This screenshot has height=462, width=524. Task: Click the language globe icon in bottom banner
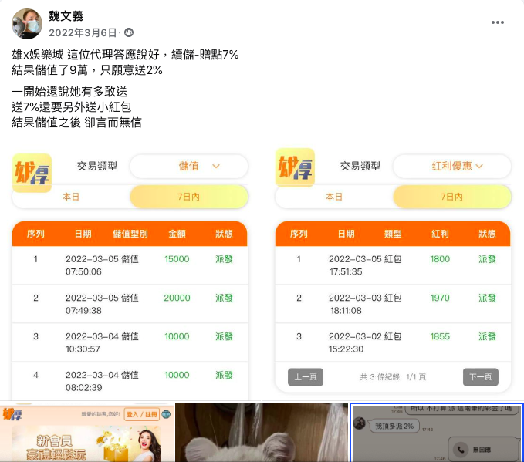(x=166, y=414)
